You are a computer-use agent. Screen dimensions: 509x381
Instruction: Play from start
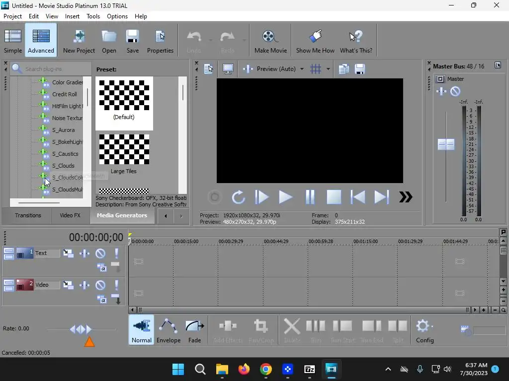[262, 197]
